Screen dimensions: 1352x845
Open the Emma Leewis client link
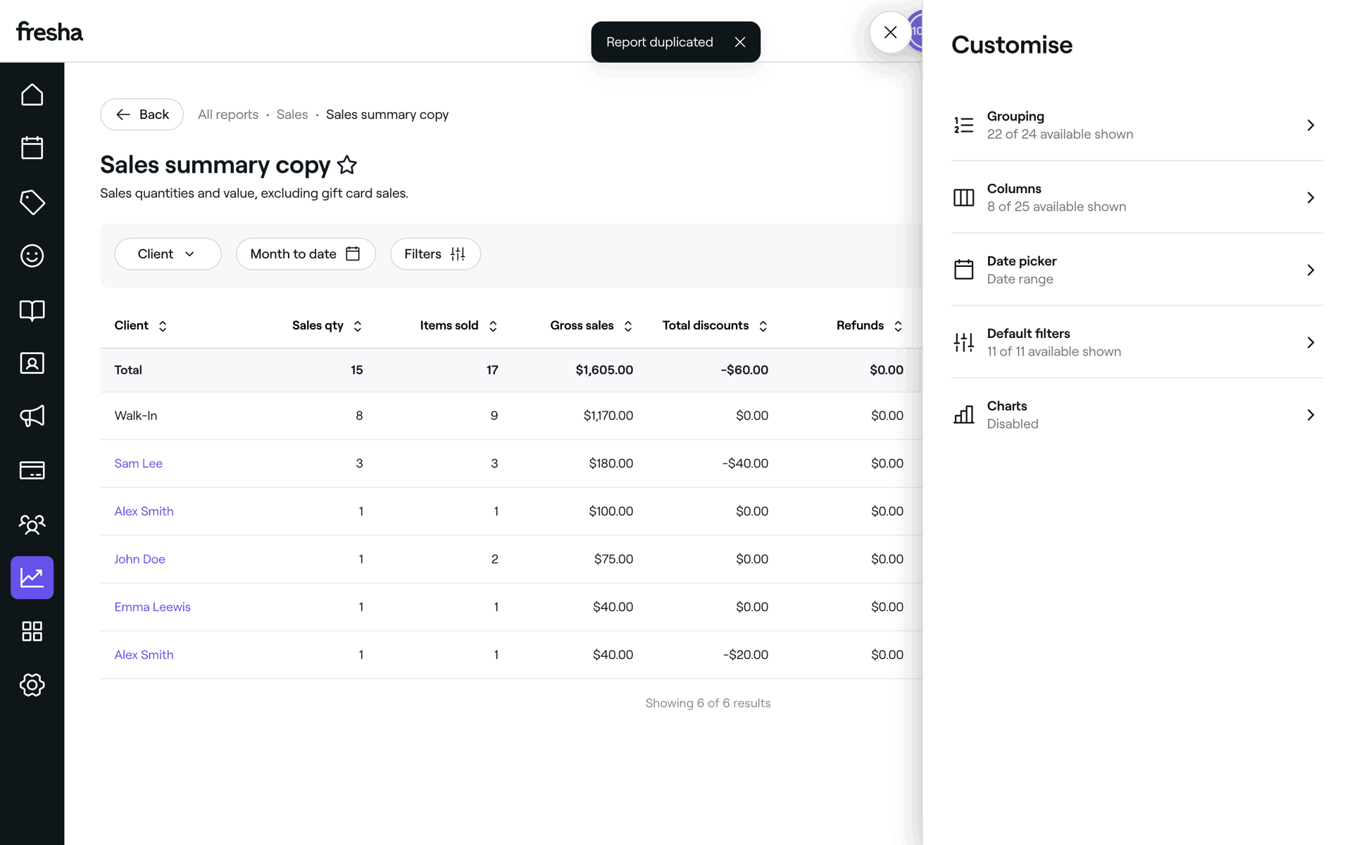152,607
